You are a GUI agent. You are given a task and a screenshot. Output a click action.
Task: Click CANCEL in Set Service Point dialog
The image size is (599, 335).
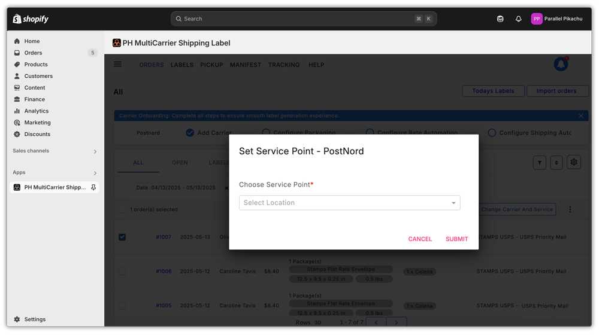pos(420,239)
